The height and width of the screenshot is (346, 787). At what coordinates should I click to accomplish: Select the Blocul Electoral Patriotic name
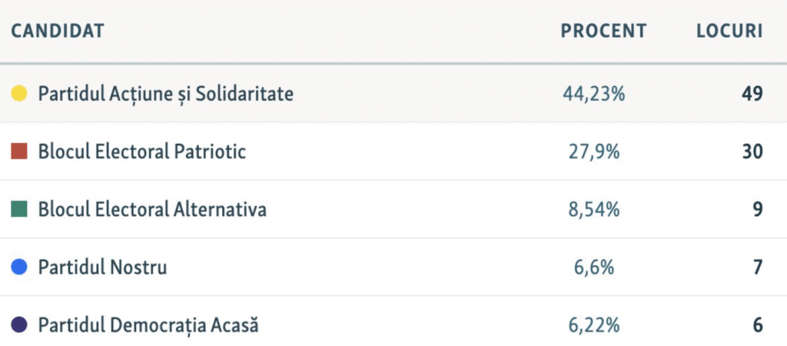pos(142,151)
